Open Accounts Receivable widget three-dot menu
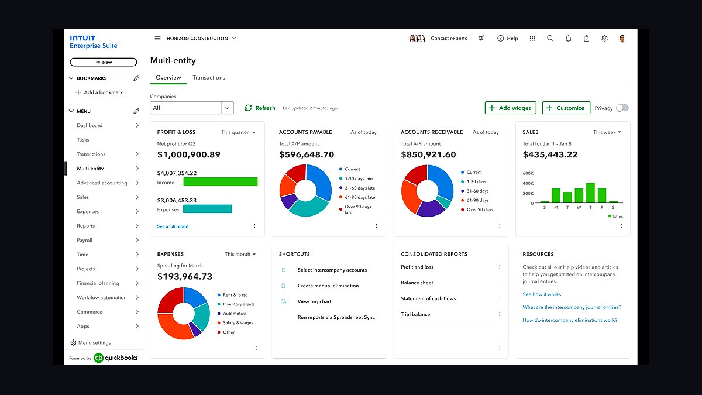702x395 pixels. point(499,226)
